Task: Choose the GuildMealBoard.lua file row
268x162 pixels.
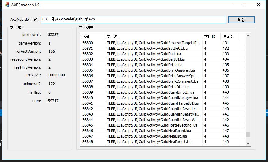Action: point(149,131)
